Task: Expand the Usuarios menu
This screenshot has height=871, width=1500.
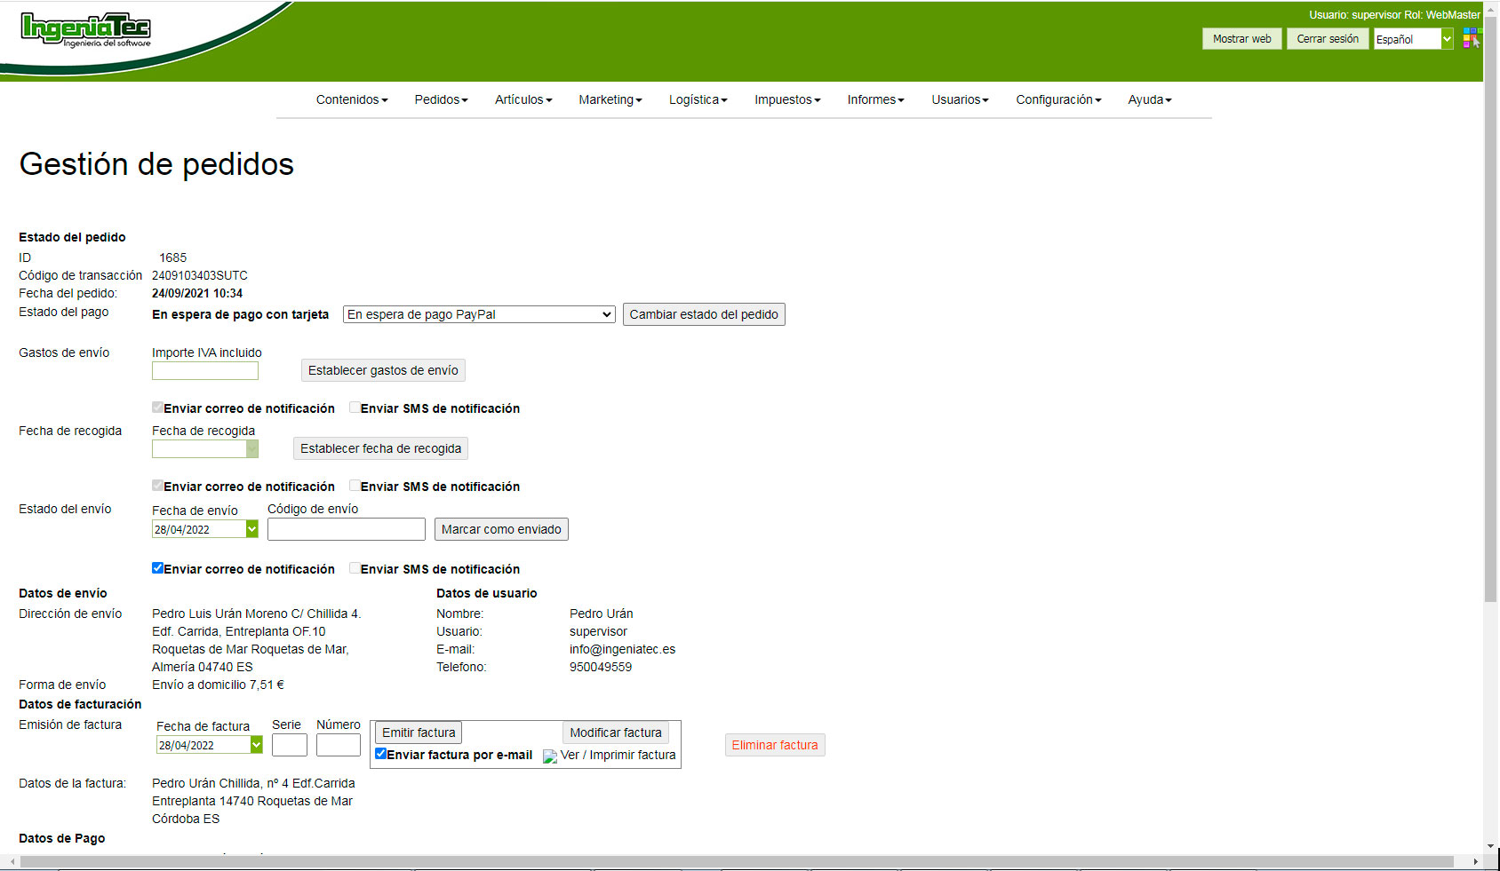Action: coord(960,99)
